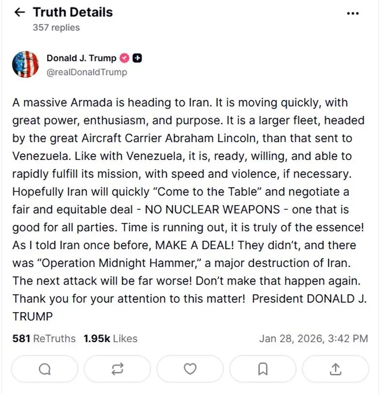The width and height of the screenshot is (388, 395).
Task: Click the American flag profile avatar
Action: (25, 63)
